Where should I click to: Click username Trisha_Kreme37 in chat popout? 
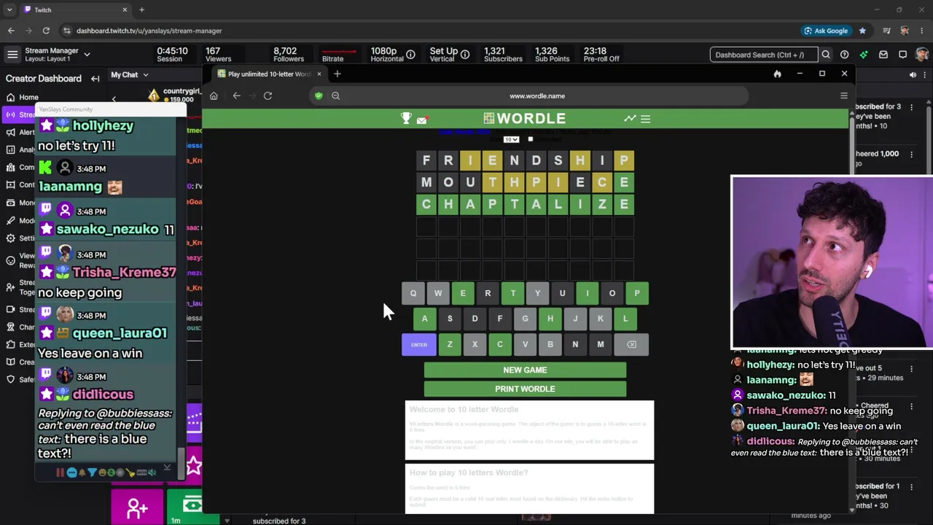tap(125, 272)
